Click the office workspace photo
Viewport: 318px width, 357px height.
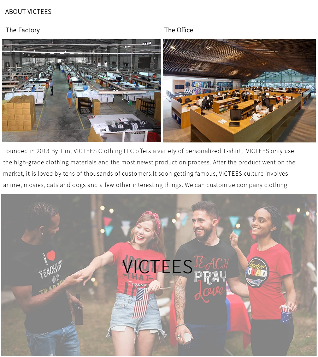(240, 90)
